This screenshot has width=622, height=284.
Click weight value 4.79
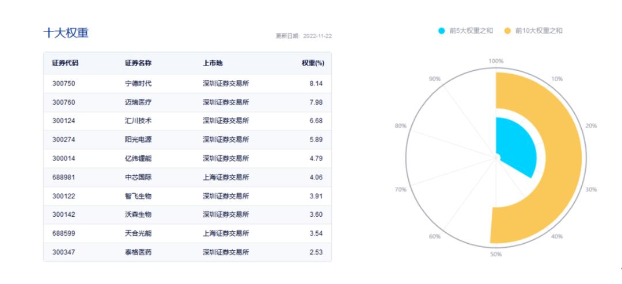[316, 159]
